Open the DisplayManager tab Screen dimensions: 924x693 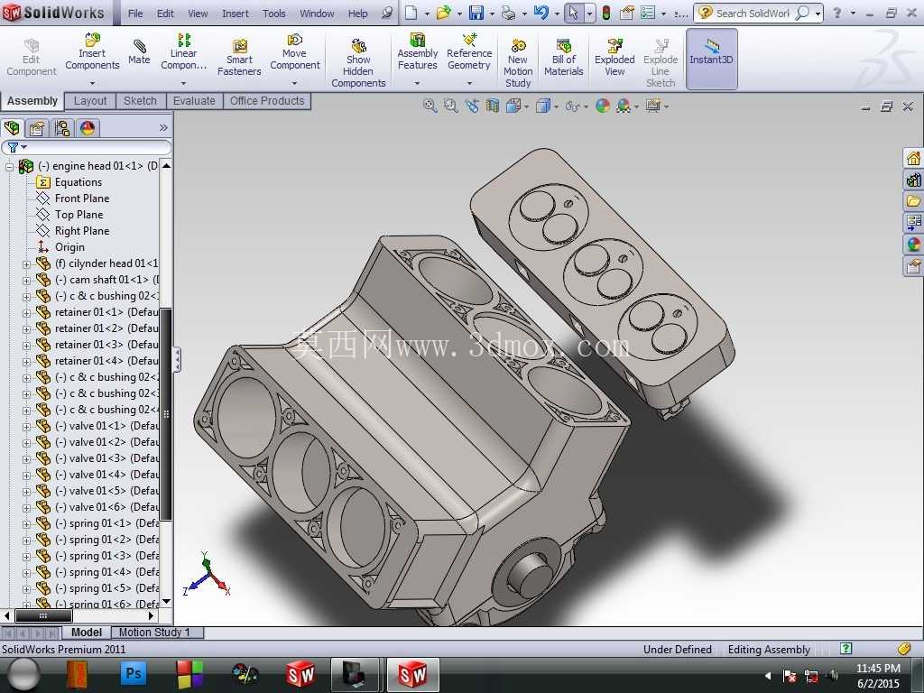coord(88,128)
